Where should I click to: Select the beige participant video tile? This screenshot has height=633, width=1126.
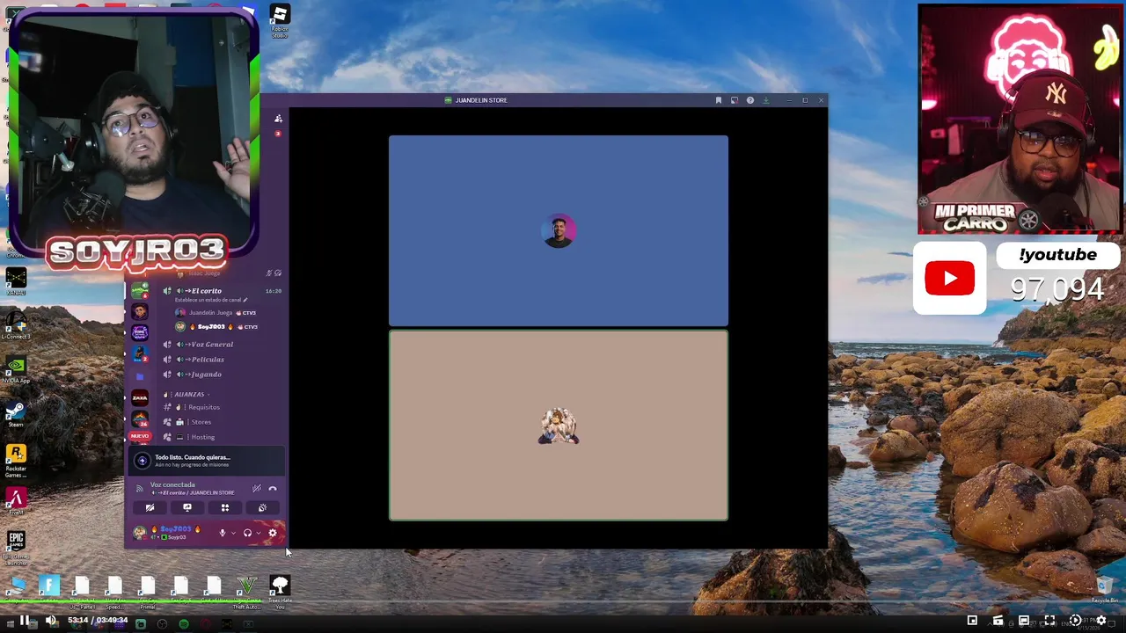pos(559,426)
